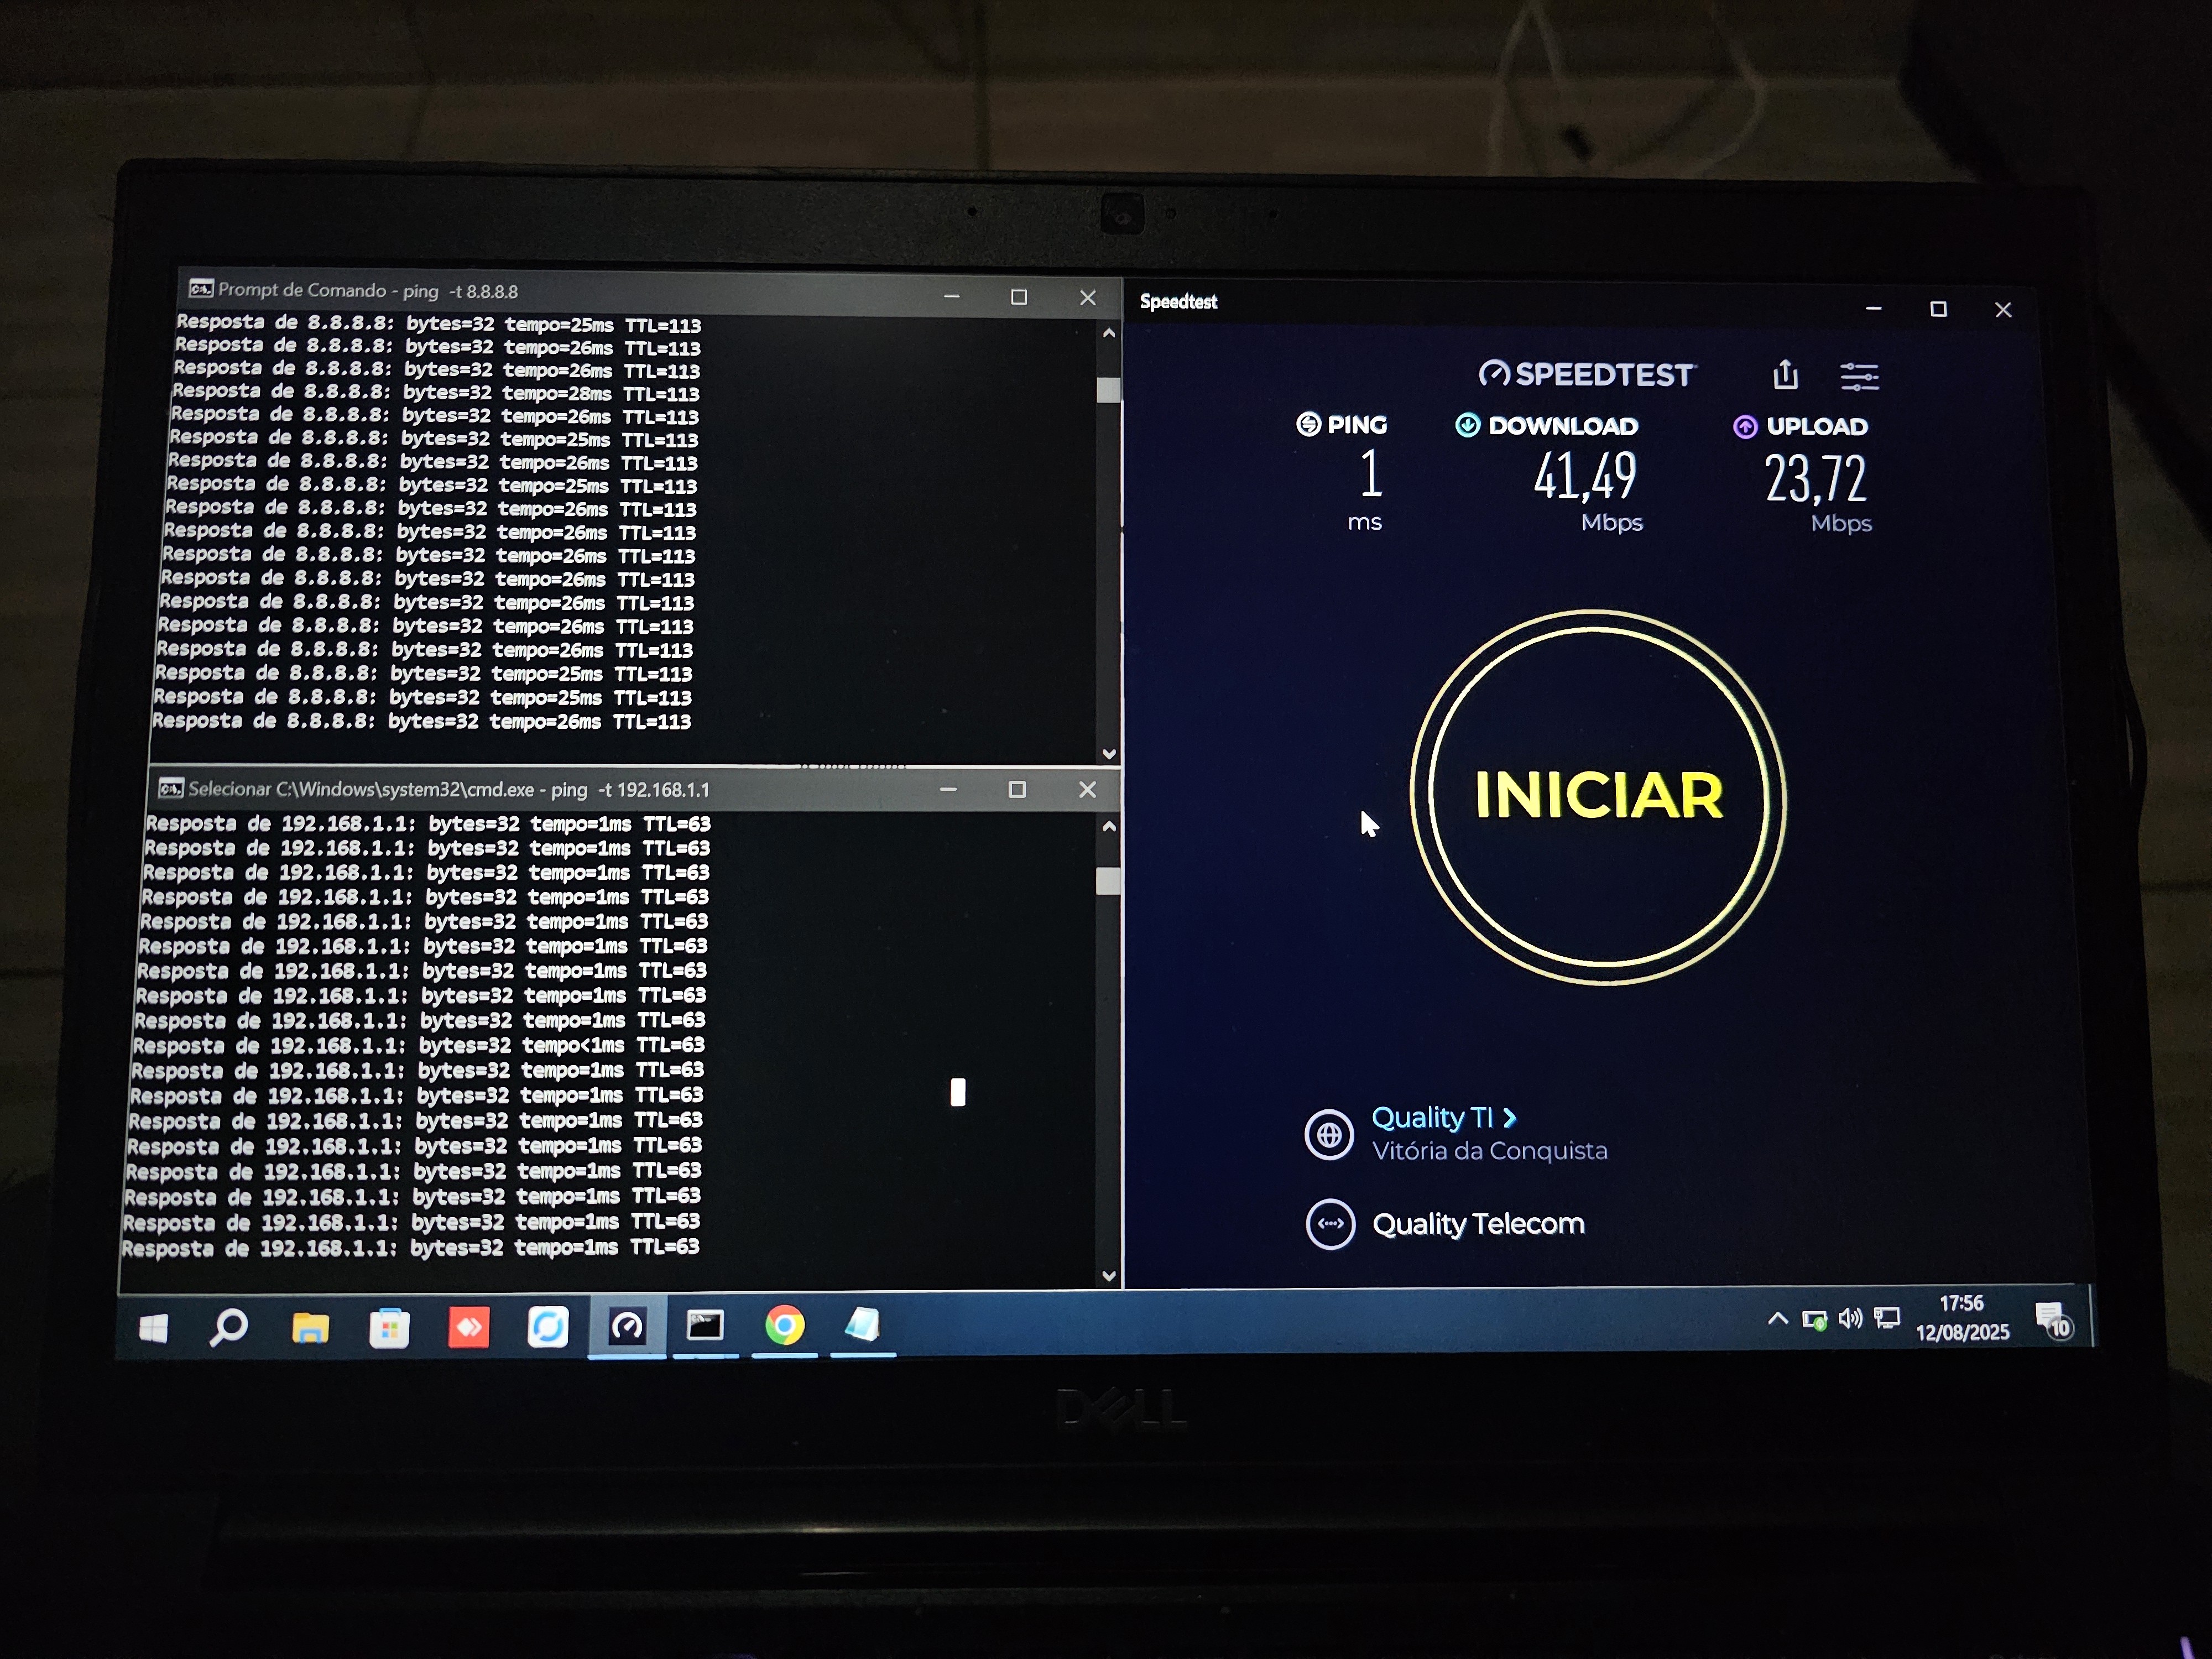Viewport: 2212px width, 1659px height.
Task: Open Speedtest settings sliders icon
Action: click(1859, 376)
